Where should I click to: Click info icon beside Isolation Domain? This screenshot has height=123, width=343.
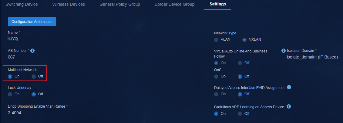click(x=284, y=51)
